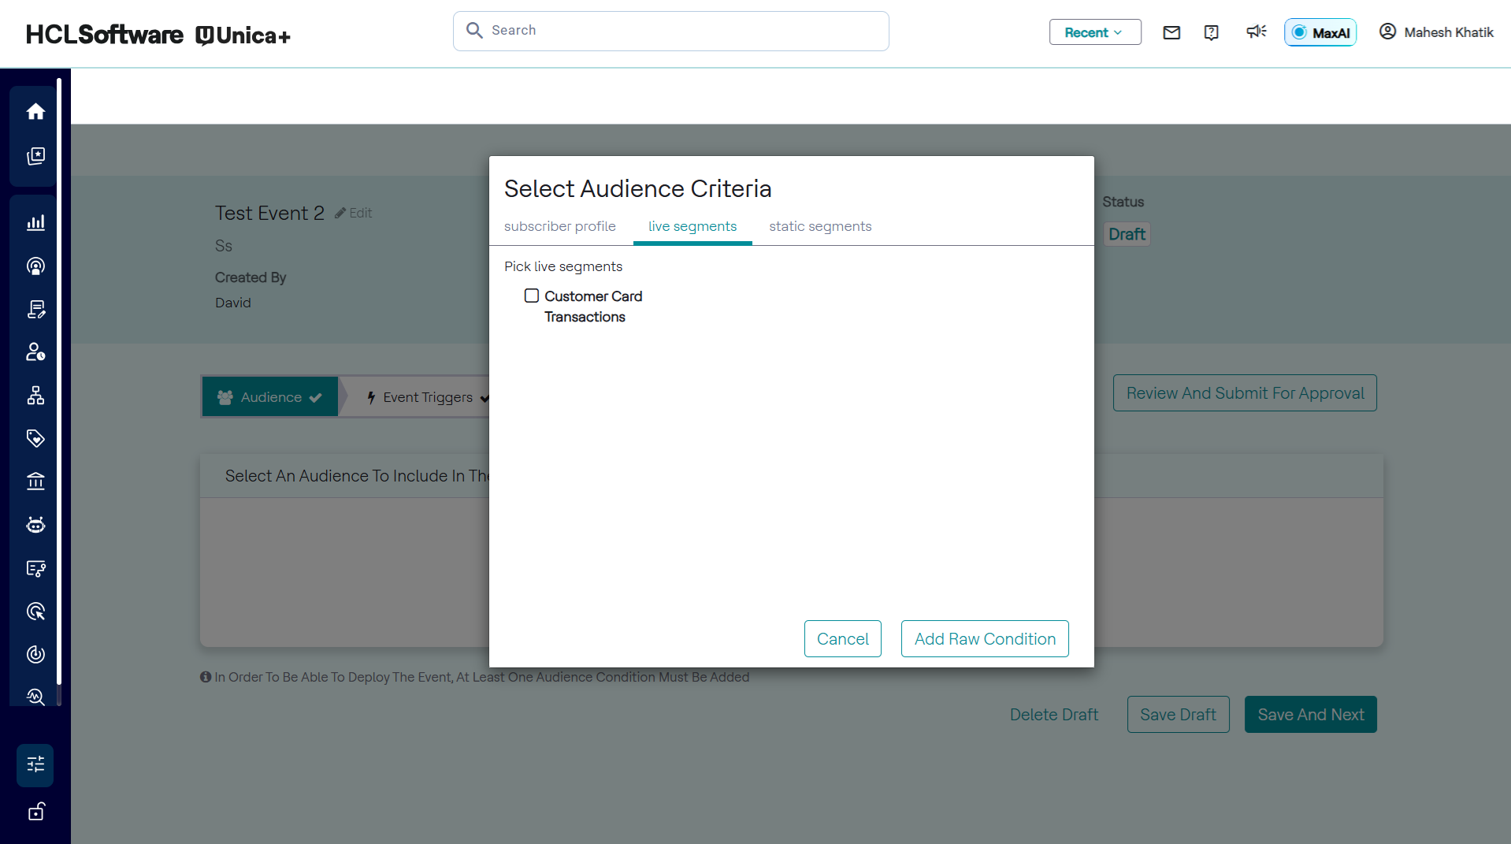This screenshot has height=844, width=1511.
Task: Open the bar chart analytics icon
Action: point(35,223)
